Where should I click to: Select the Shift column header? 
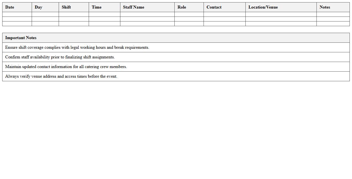[66, 7]
